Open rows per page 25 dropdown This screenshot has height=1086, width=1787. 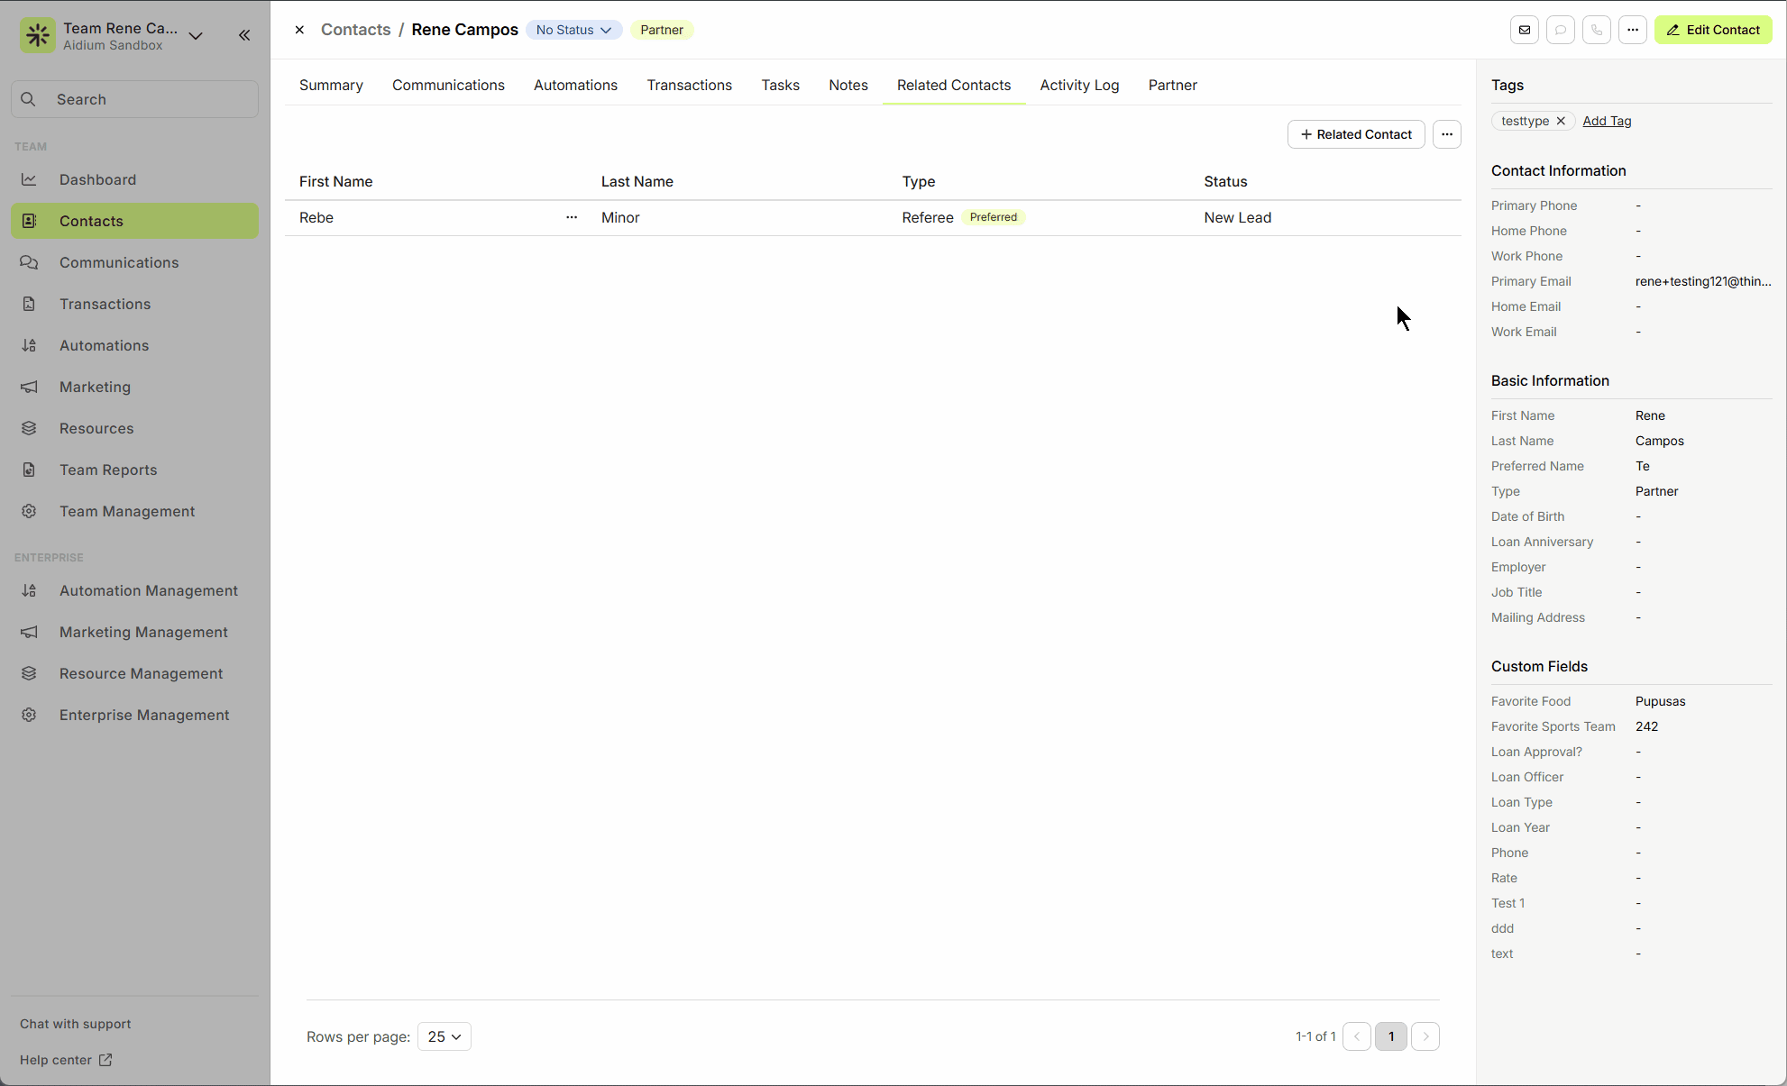coord(444,1036)
